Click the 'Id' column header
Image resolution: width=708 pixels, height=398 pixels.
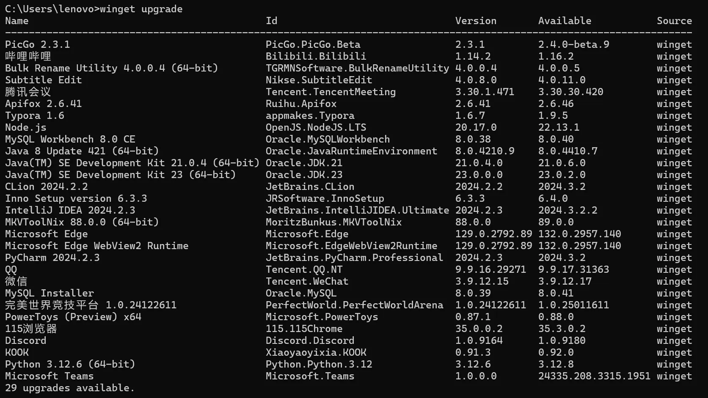click(271, 21)
